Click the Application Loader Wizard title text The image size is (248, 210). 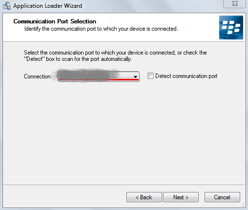pos(48,6)
